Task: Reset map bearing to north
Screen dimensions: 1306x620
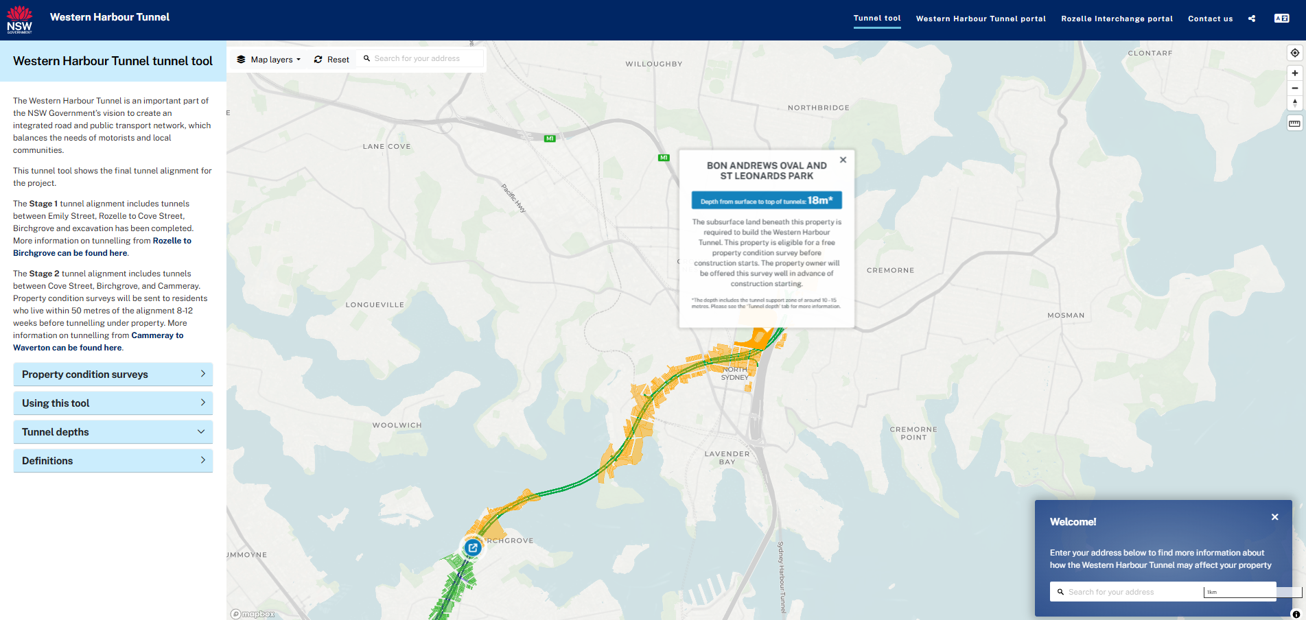Action: pyautogui.click(x=1294, y=103)
